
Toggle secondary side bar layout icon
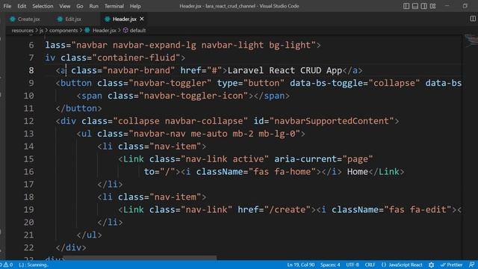click(423, 6)
